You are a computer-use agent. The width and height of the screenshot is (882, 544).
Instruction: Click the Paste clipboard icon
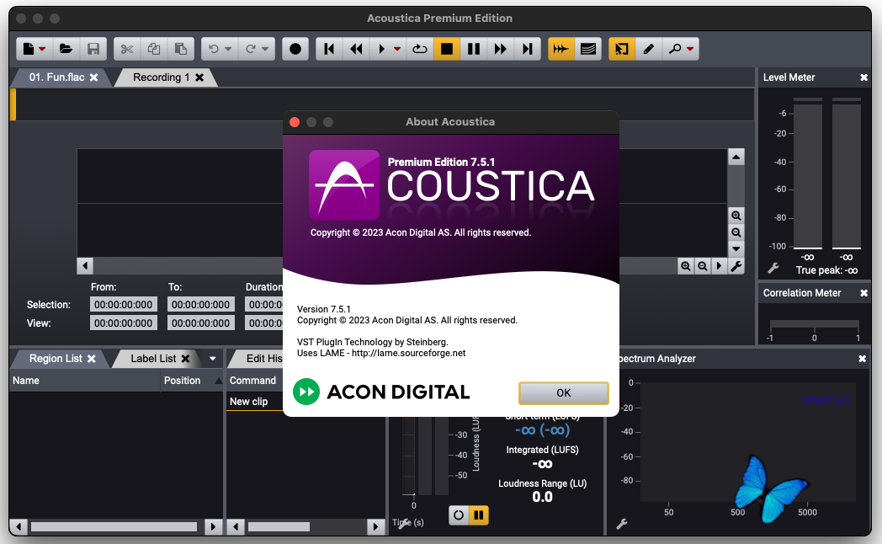click(x=181, y=49)
